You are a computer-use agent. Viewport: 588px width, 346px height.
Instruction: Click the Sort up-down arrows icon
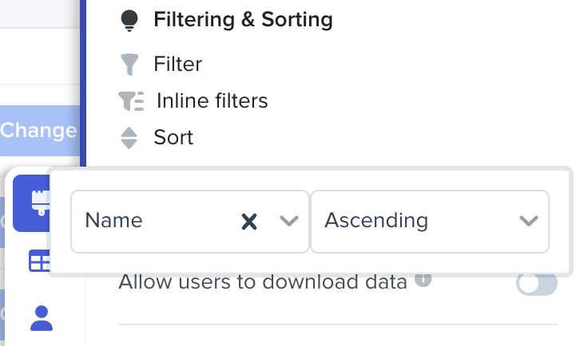[129, 138]
